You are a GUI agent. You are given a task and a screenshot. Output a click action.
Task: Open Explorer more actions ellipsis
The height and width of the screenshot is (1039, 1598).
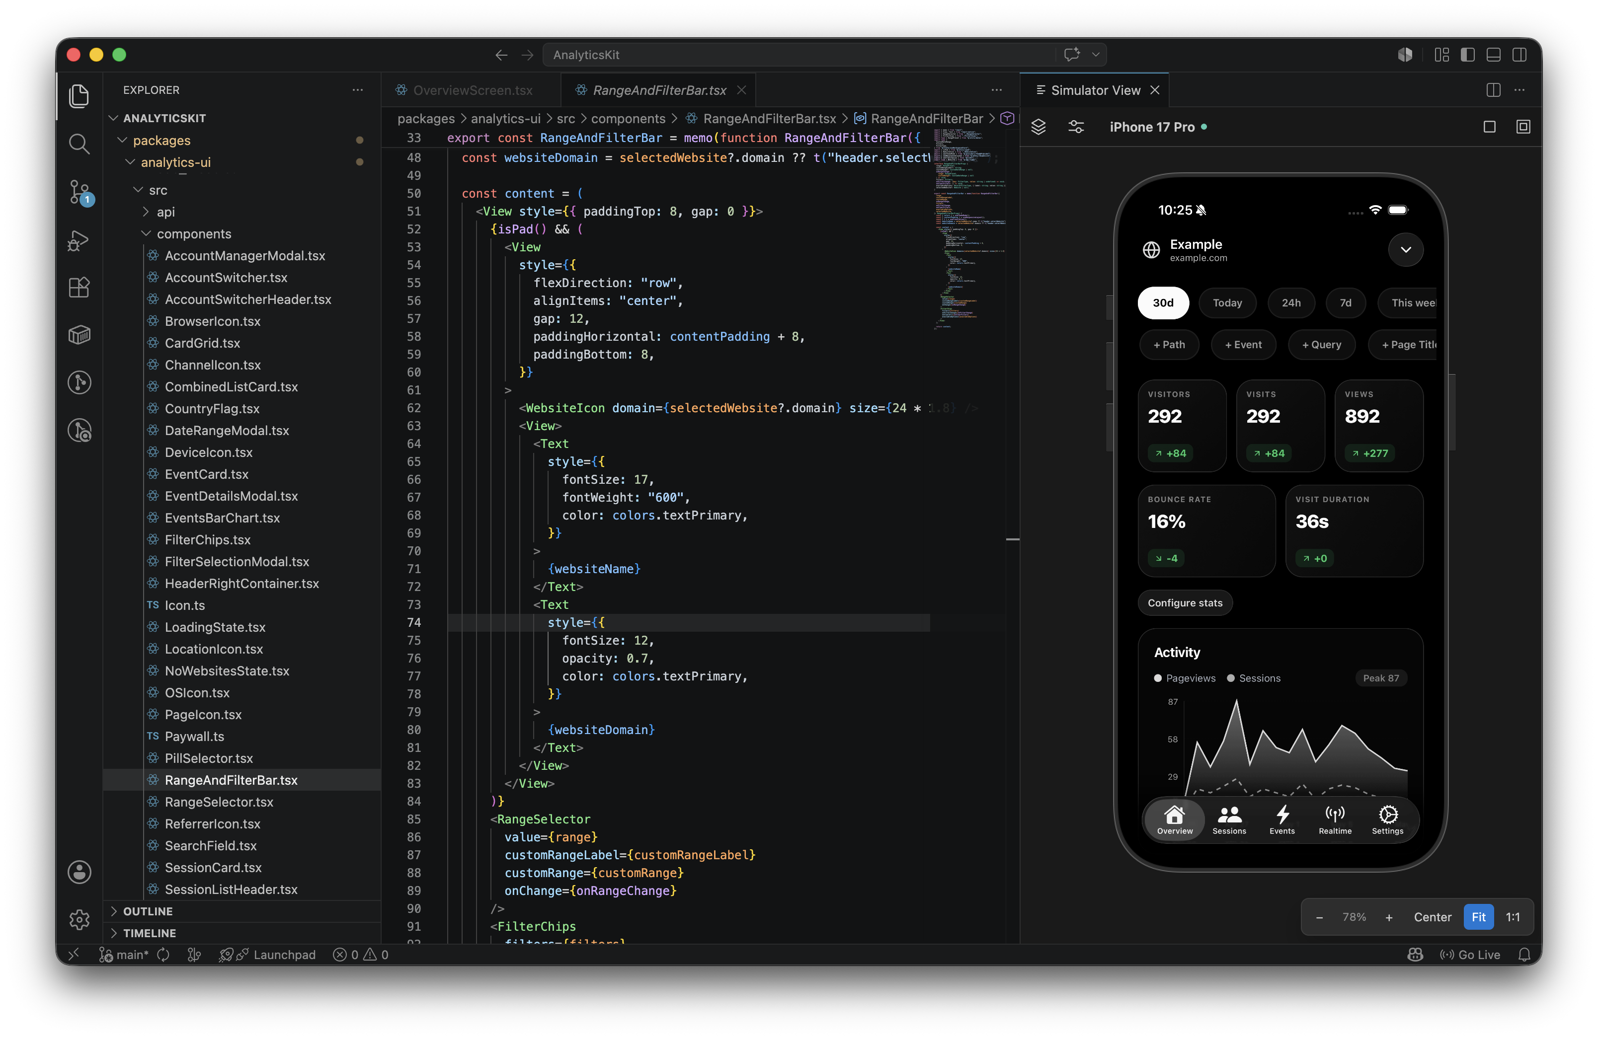pos(357,90)
